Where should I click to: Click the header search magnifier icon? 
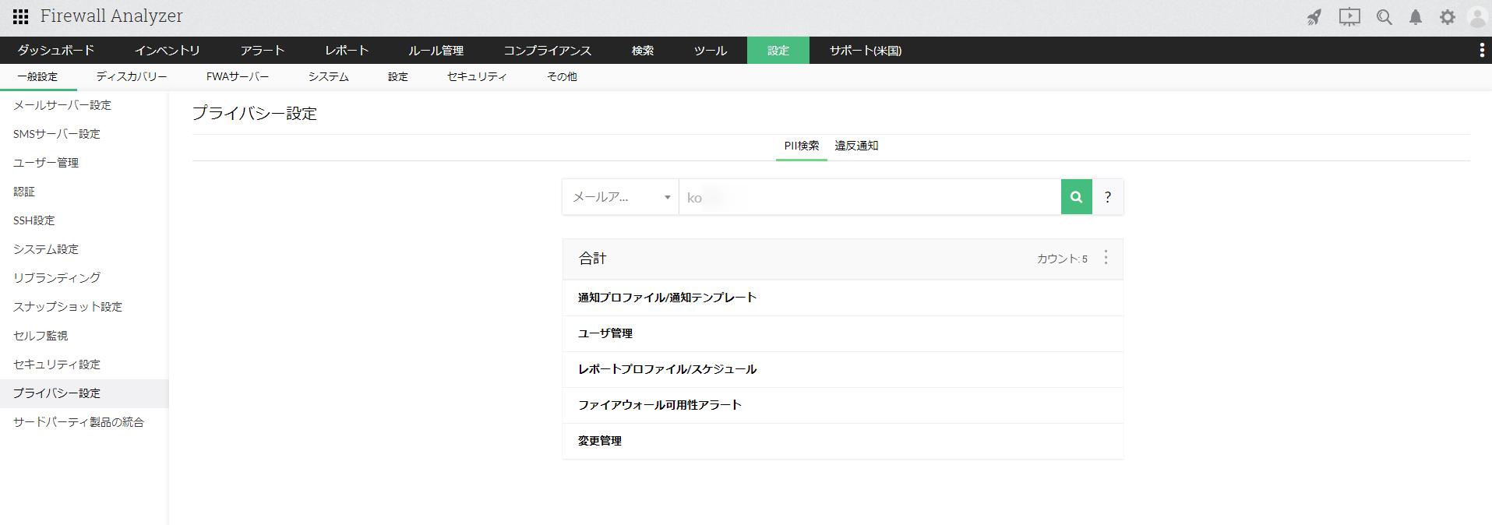point(1384,17)
